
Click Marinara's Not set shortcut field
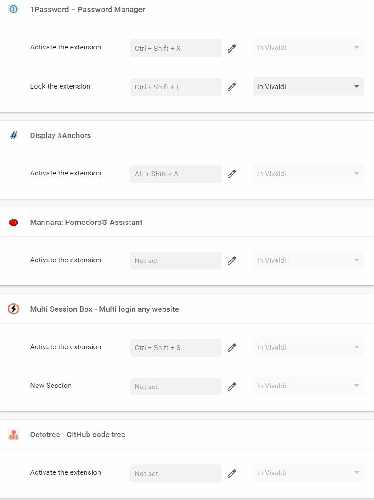coord(176,260)
